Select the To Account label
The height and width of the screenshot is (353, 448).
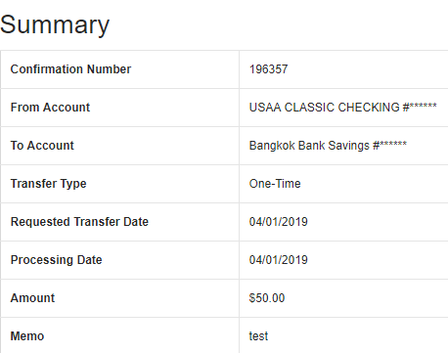[42, 146]
